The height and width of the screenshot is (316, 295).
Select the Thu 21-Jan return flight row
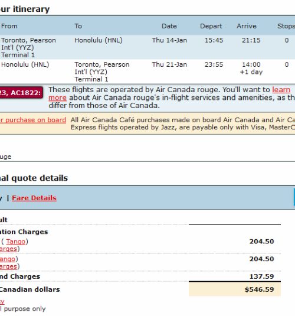147,71
